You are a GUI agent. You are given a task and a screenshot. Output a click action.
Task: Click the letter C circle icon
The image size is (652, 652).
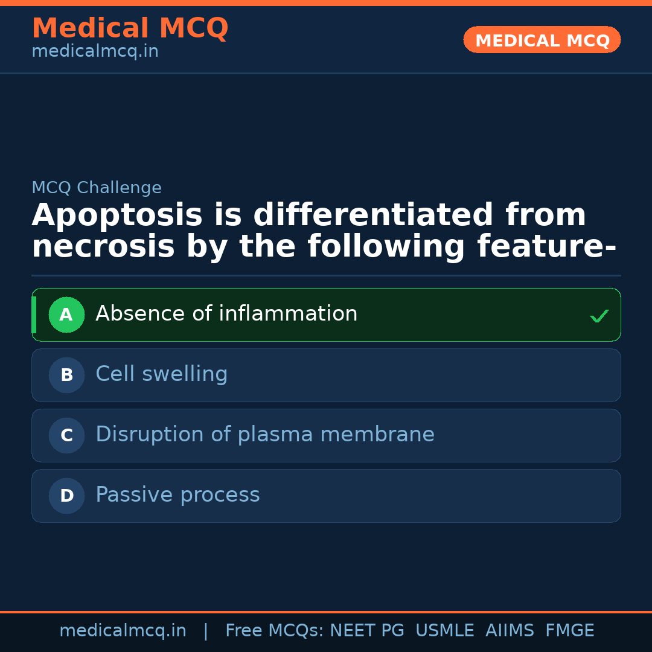tap(66, 435)
